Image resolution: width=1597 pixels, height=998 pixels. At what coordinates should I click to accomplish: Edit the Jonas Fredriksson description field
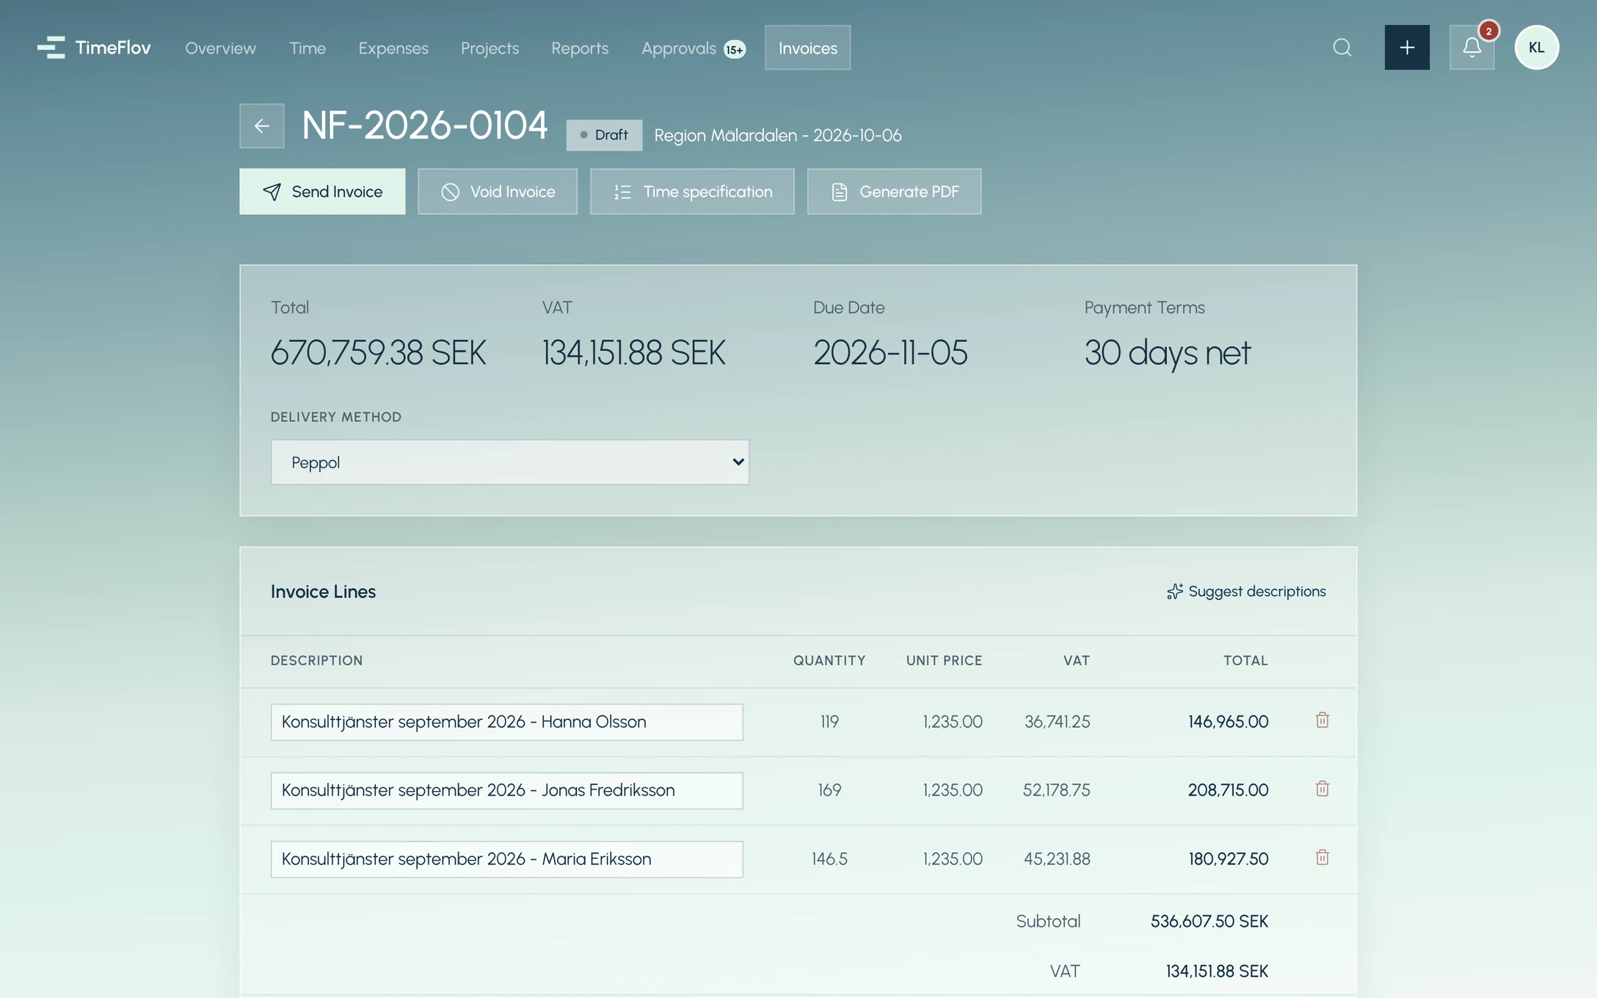point(506,790)
